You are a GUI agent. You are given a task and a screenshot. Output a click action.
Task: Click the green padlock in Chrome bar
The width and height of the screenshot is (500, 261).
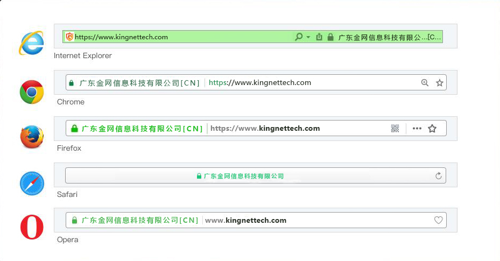coord(71,83)
